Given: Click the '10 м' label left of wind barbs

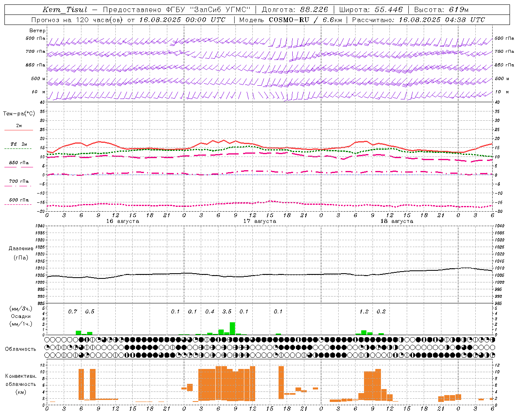Looking at the screenshot, I should point(38,92).
